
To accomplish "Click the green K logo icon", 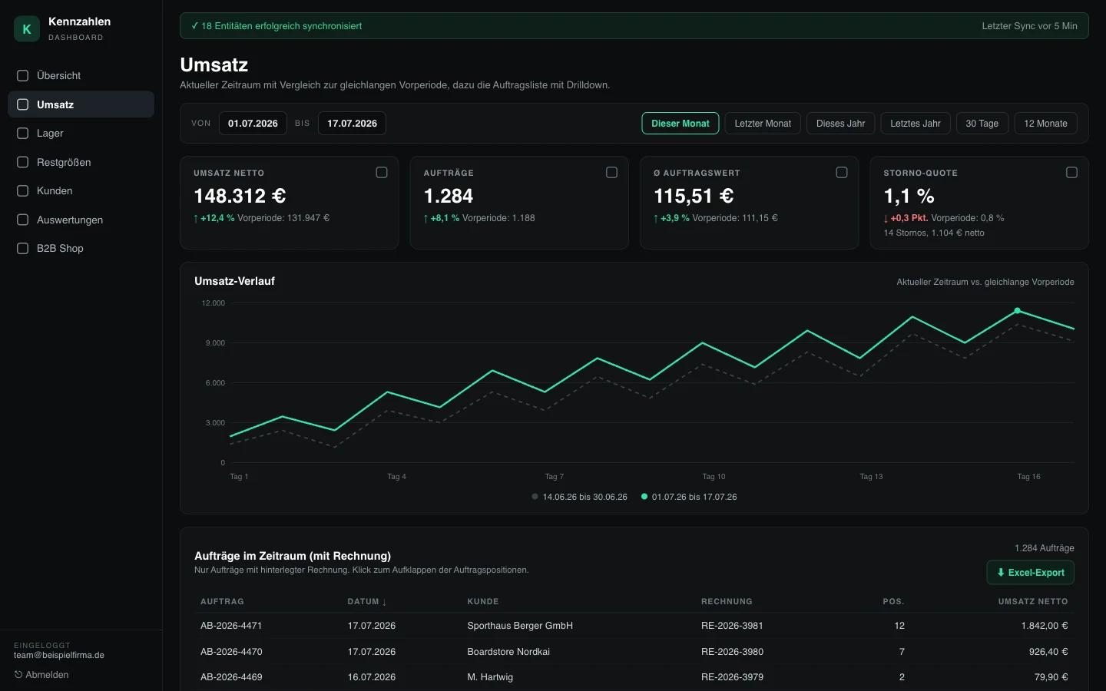I will click(x=27, y=29).
